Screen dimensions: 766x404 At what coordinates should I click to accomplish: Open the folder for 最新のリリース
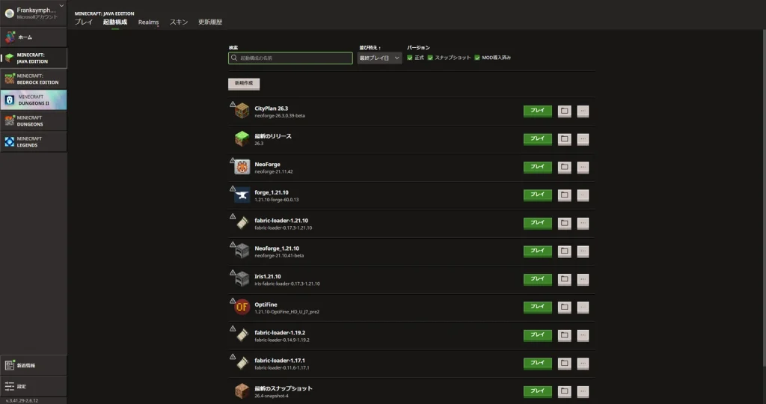[x=564, y=138]
